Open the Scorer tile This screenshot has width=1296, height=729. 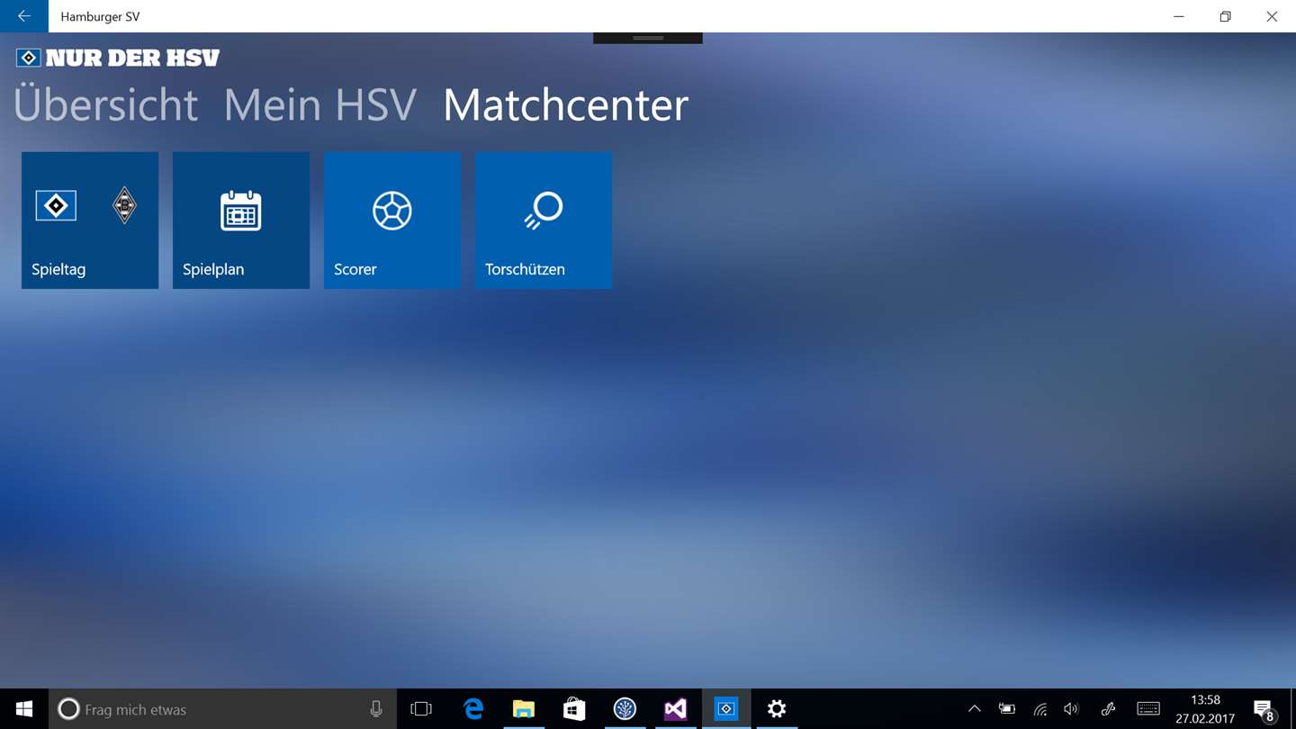[392, 220]
